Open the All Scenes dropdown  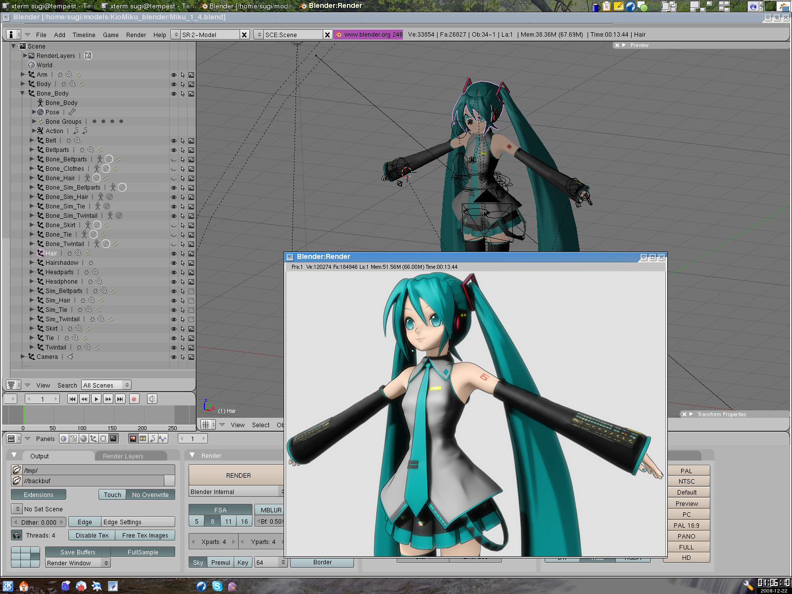click(x=106, y=385)
